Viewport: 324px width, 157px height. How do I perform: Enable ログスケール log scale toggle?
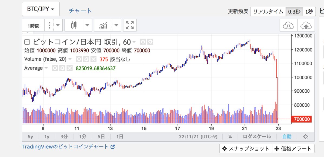(x=257, y=136)
